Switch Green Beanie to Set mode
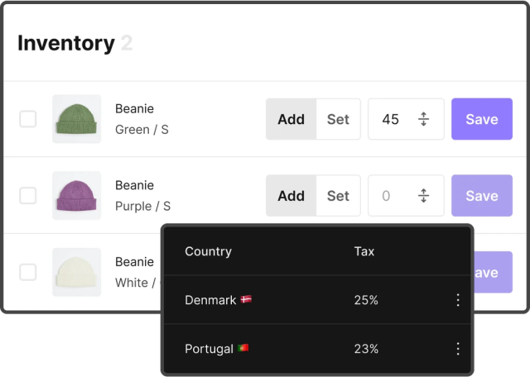The image size is (530, 377). (338, 119)
